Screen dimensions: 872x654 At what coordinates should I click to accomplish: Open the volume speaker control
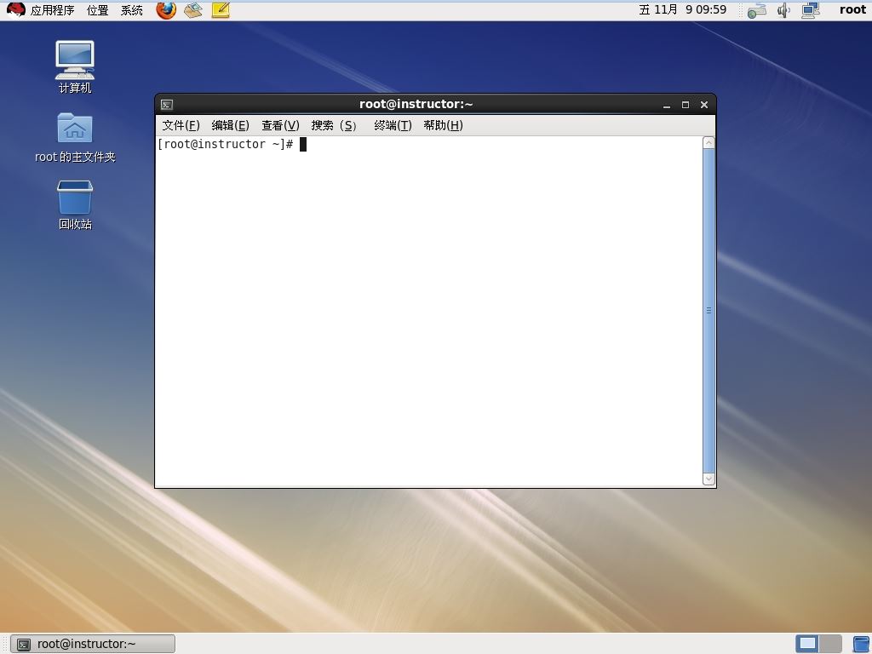coord(783,10)
